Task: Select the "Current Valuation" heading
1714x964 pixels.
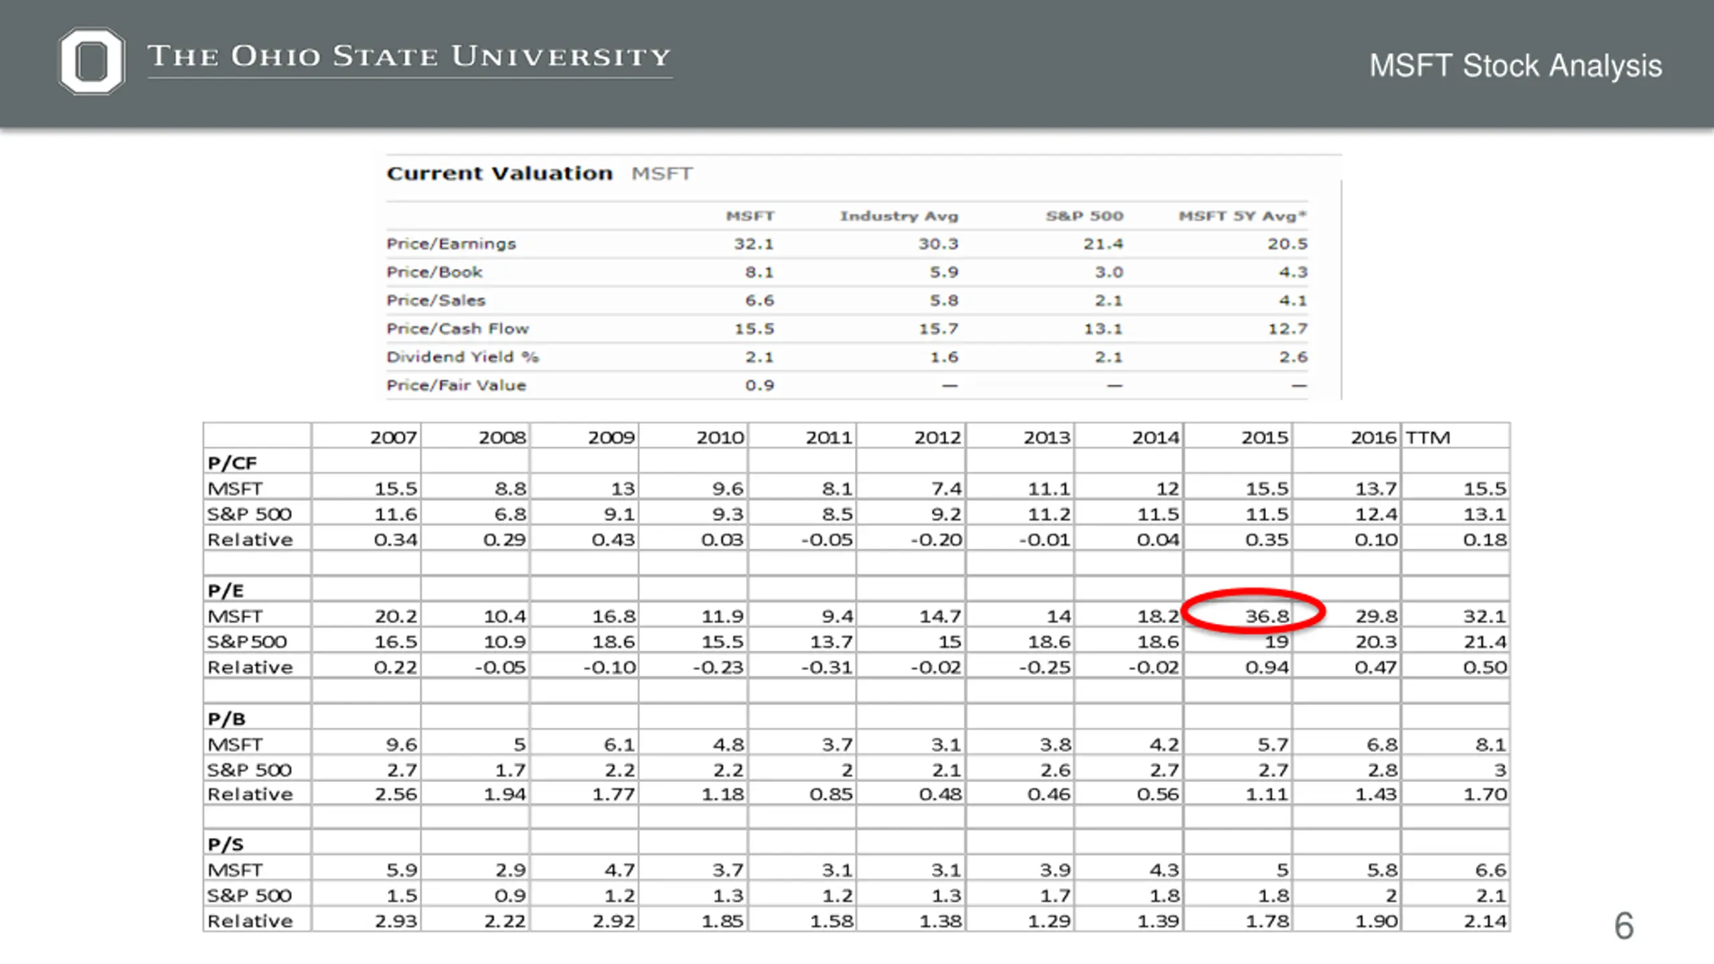Action: coord(499,173)
